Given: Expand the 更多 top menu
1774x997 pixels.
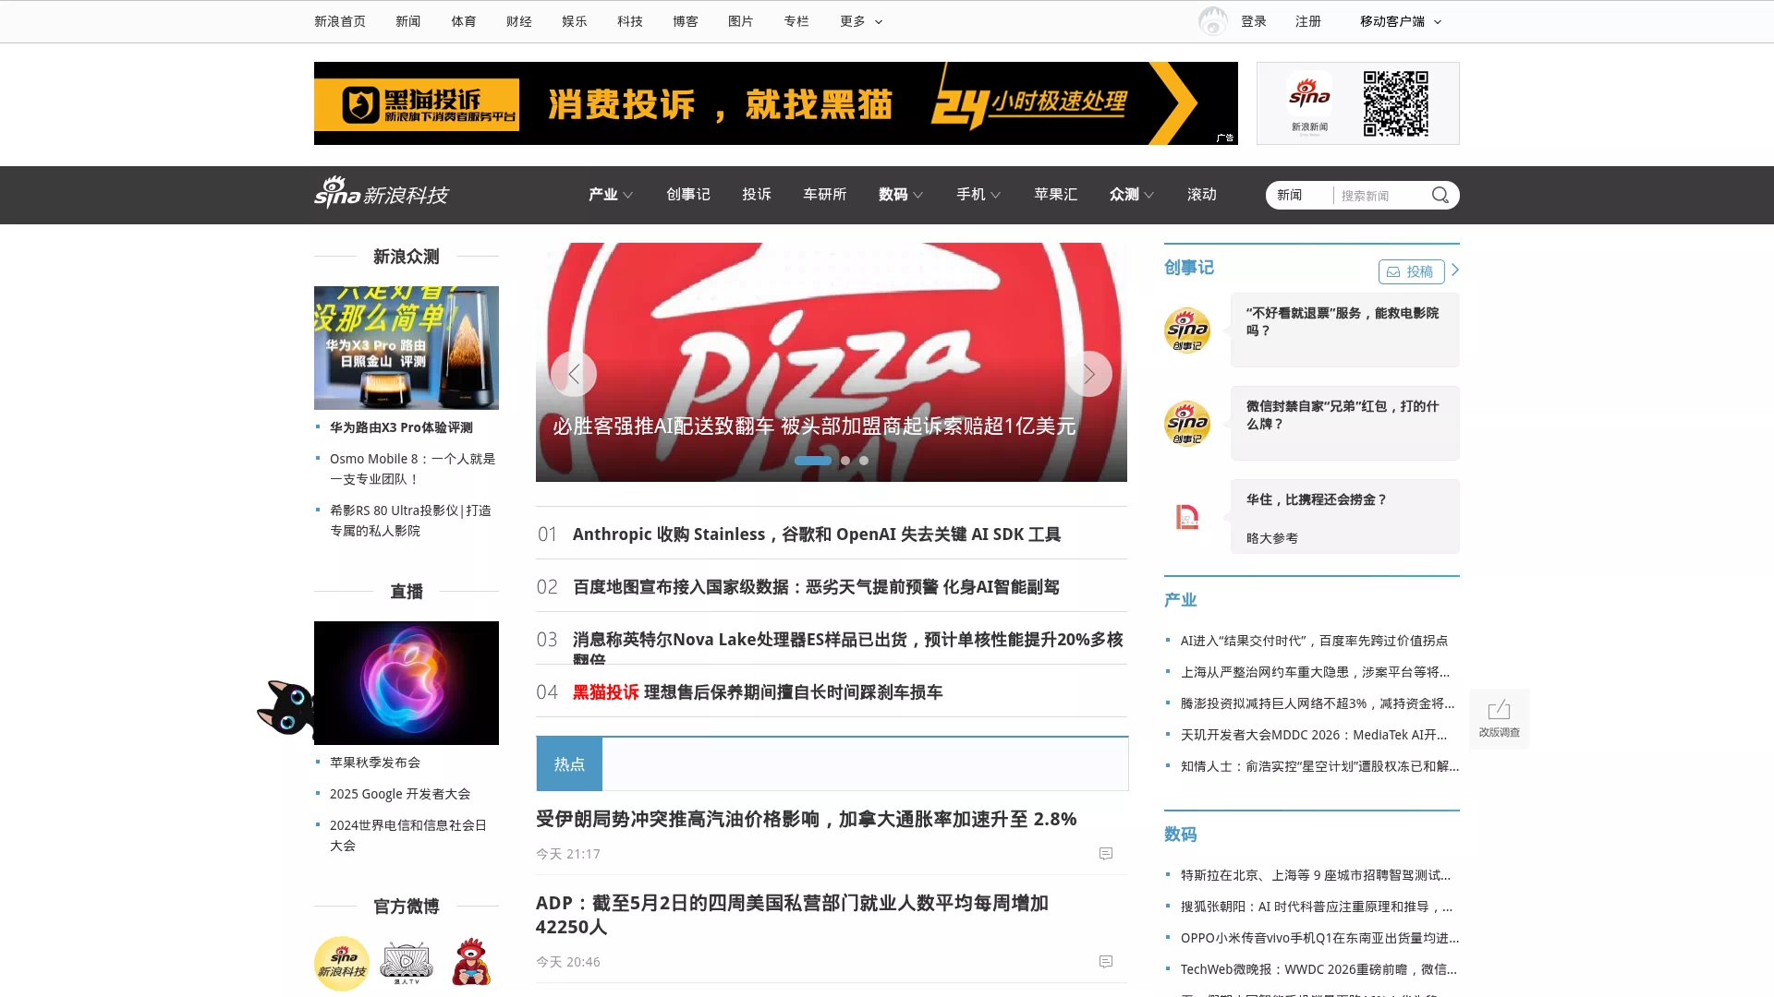Looking at the screenshot, I should point(861,21).
